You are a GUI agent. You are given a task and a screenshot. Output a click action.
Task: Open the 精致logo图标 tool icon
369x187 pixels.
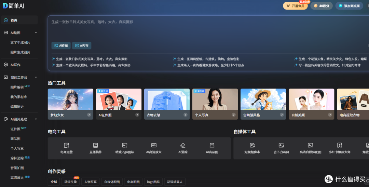(125, 148)
